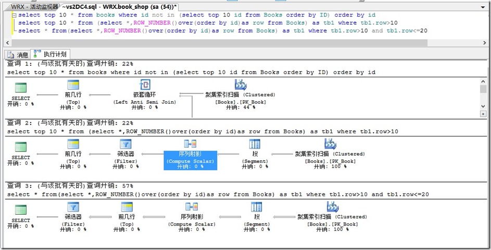Screen dimensions: 491x250
Task: Select the Top operator icon in query 3
Action: click(x=127, y=207)
